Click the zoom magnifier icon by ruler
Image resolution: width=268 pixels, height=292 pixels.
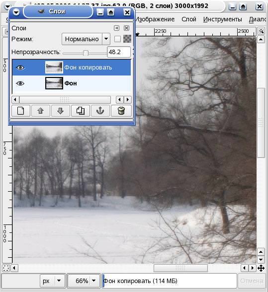coord(261,31)
